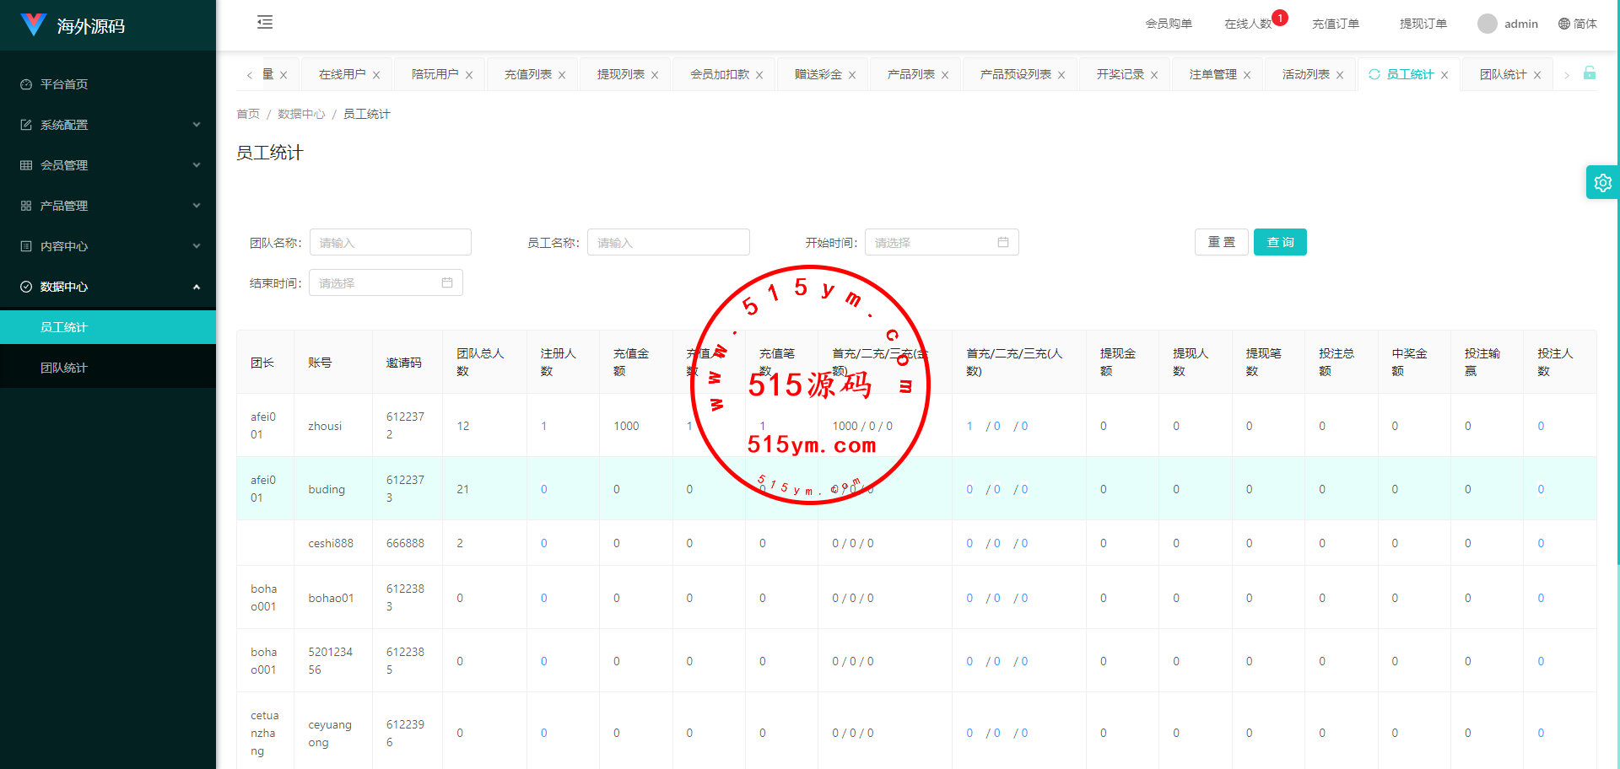1620x769 pixels.
Task: Close the 充值列表 tab
Action: pyautogui.click(x=562, y=75)
